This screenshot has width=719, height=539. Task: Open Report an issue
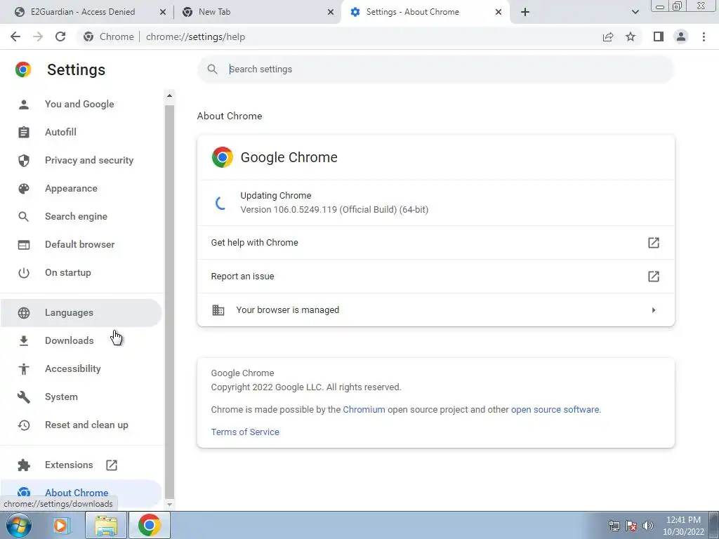coord(435,277)
